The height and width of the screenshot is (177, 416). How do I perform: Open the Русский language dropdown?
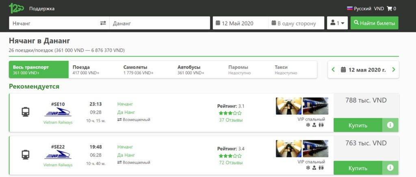359,9
